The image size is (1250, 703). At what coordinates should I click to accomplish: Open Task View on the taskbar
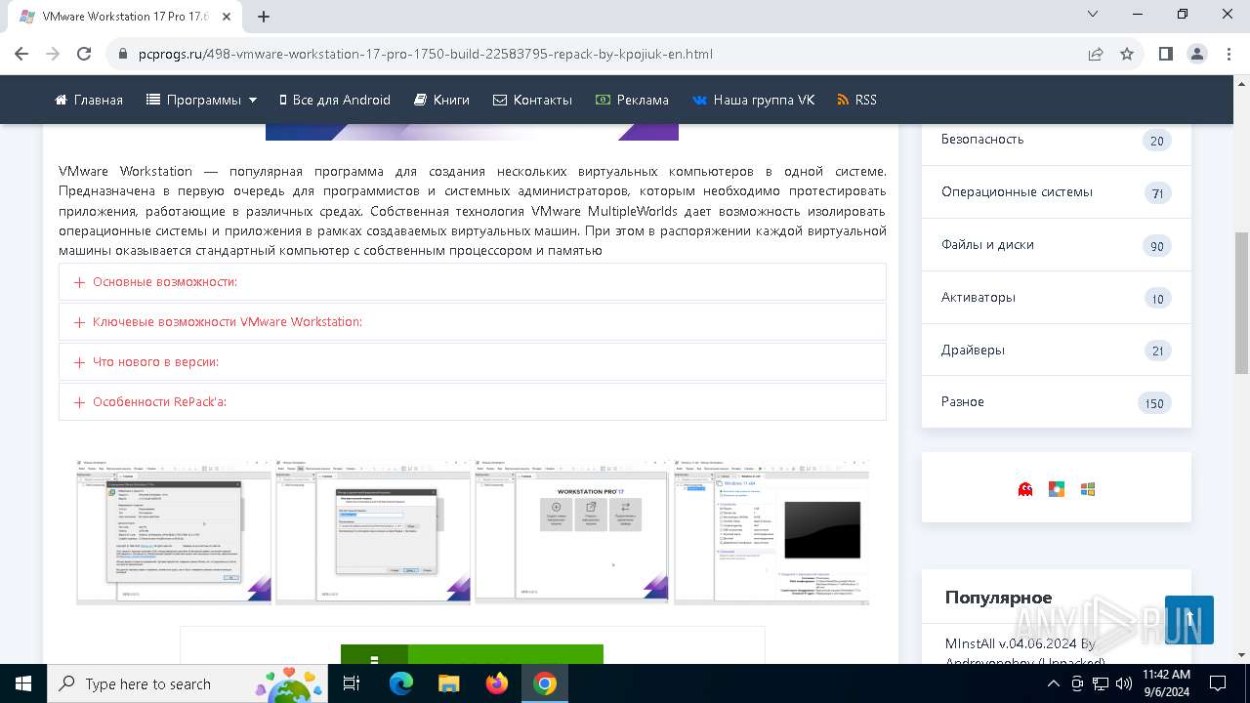point(352,683)
